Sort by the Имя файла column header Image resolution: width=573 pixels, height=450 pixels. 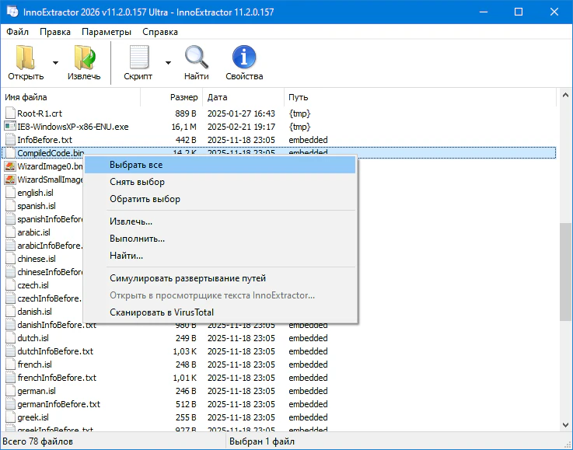tap(26, 97)
